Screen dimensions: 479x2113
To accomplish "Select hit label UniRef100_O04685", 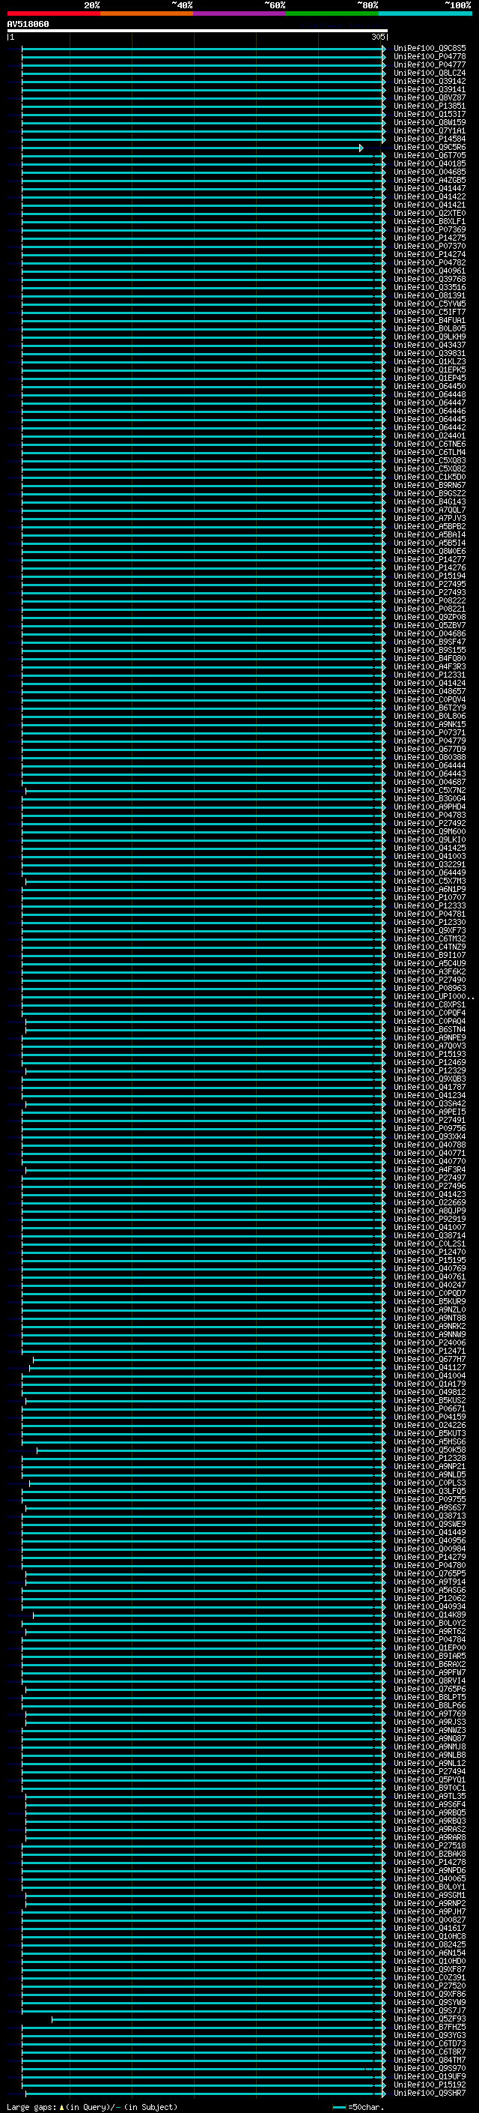I will tap(429, 172).
